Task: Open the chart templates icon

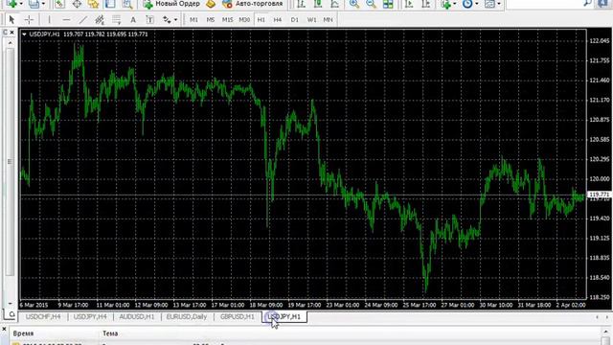Action: pyautogui.click(x=489, y=4)
